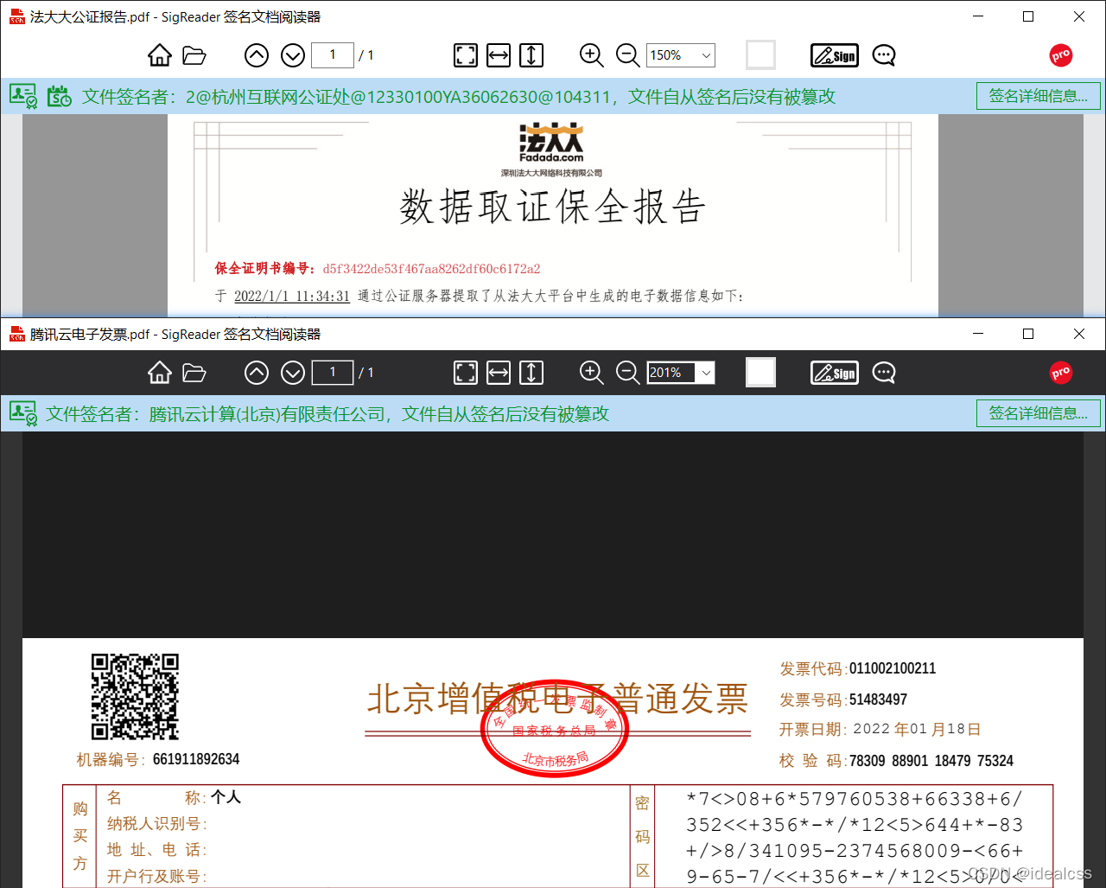Viewport: 1106px width, 888px height.
Task: Open file folder icon in 腾讯云电子发票 window
Action: click(x=194, y=373)
